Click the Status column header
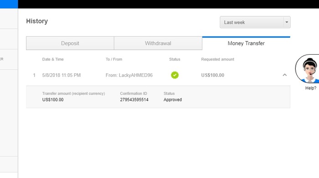 coord(175,59)
